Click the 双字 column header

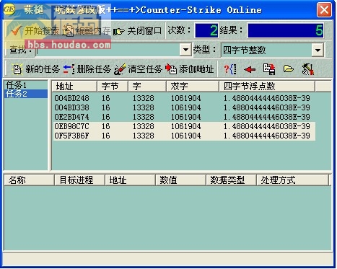click(x=193, y=87)
